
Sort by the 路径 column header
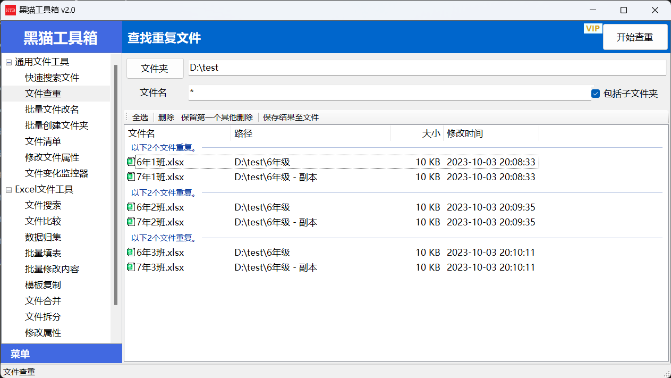(311, 133)
